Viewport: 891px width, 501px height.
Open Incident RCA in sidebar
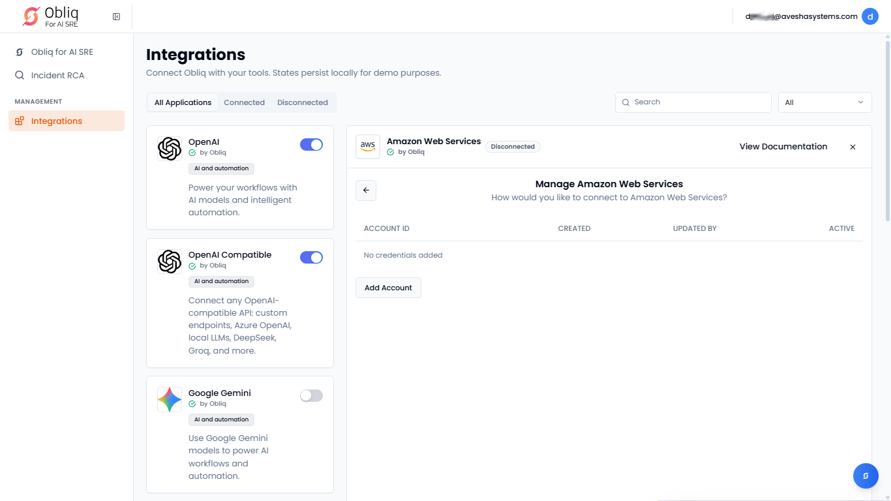point(57,75)
